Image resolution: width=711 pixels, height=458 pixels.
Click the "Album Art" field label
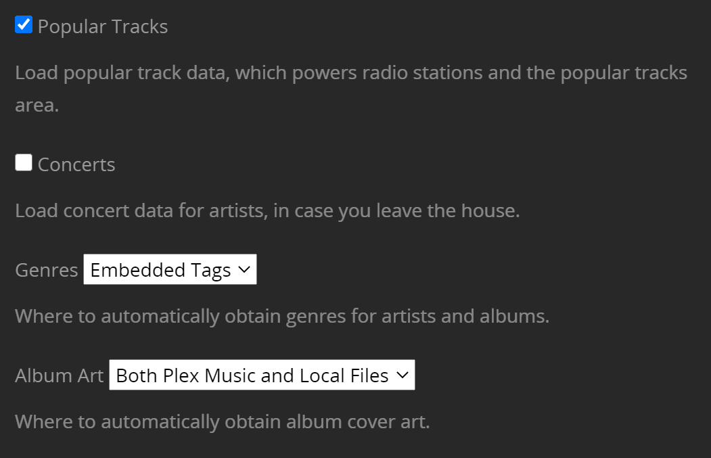(60, 376)
